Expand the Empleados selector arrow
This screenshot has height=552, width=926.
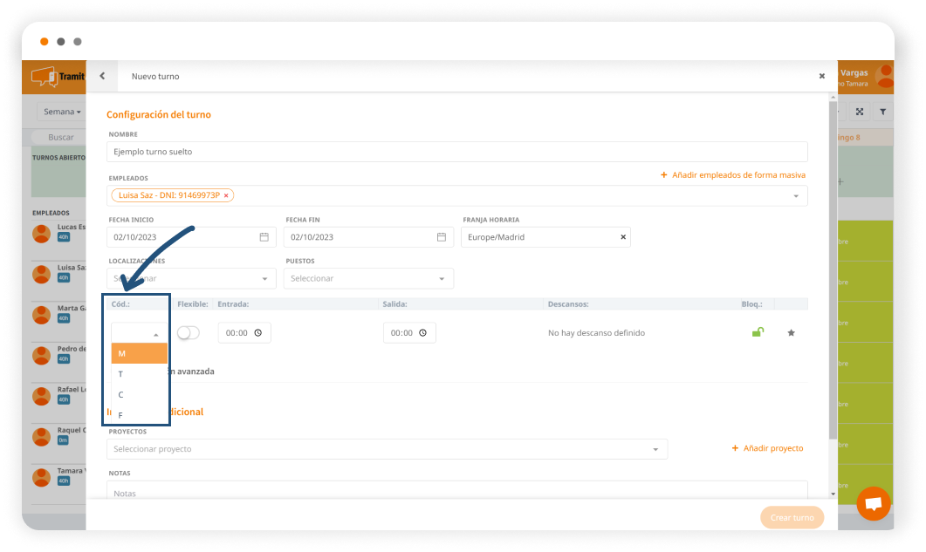pyautogui.click(x=796, y=196)
